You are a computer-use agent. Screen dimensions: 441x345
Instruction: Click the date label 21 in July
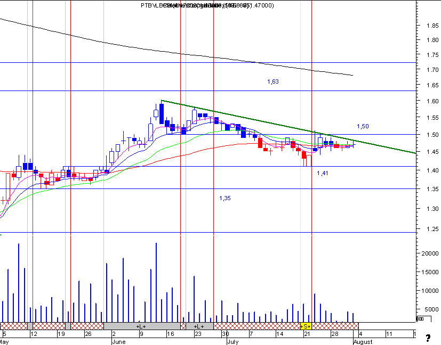click(307, 334)
